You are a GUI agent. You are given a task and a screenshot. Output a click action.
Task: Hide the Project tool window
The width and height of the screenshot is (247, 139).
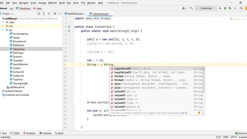(60, 14)
